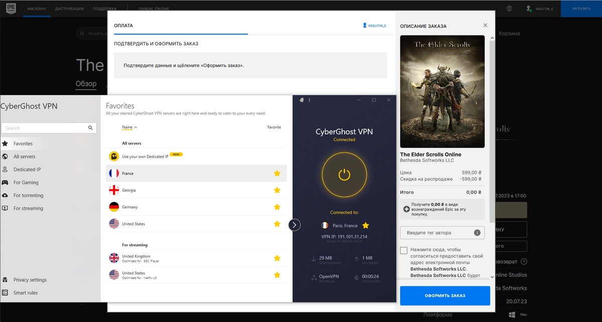
Task: Click the For torrenting cloud icon
Action: tap(5, 195)
